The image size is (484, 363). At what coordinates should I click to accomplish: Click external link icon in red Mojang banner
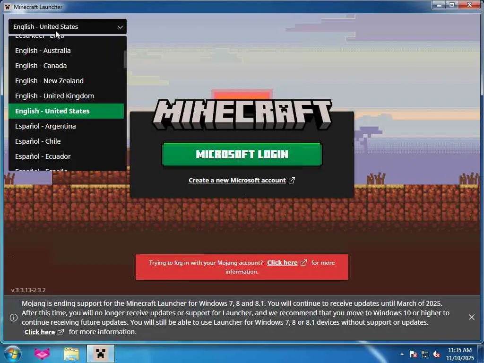coord(304,263)
